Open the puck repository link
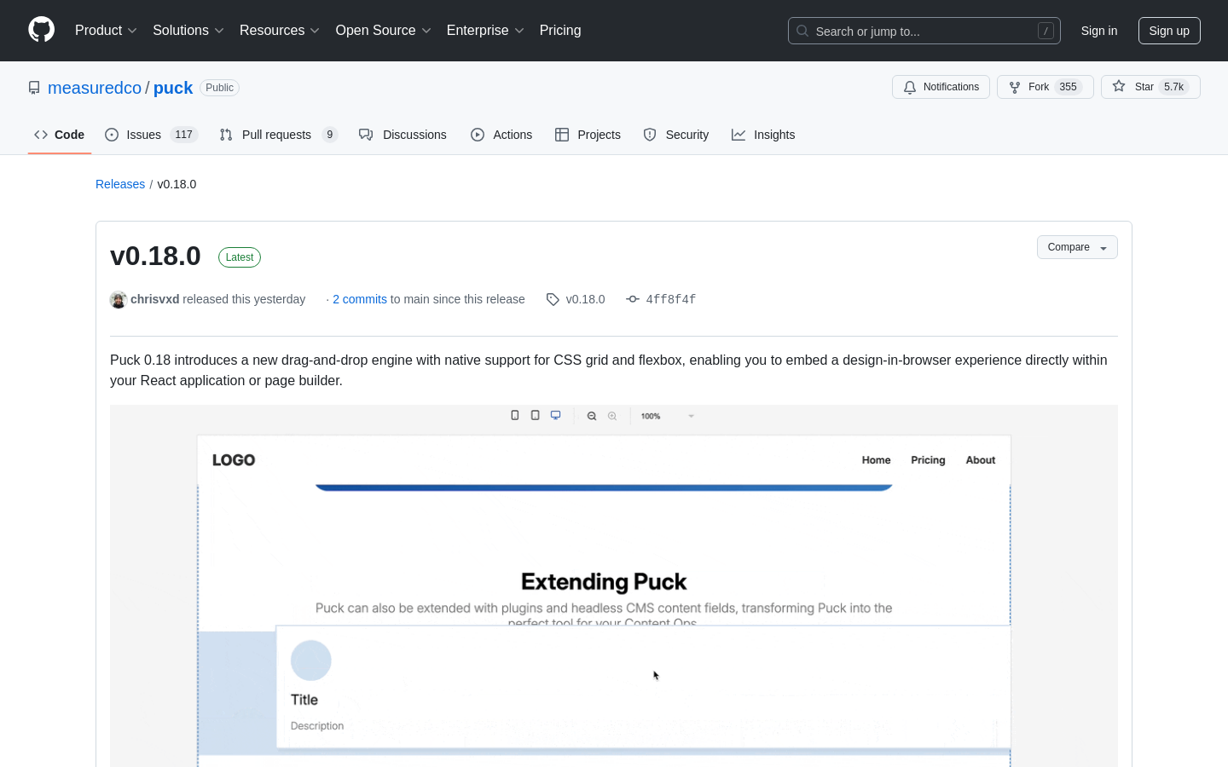 173,88
